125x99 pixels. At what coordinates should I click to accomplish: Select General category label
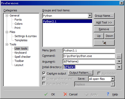coord(15,15)
